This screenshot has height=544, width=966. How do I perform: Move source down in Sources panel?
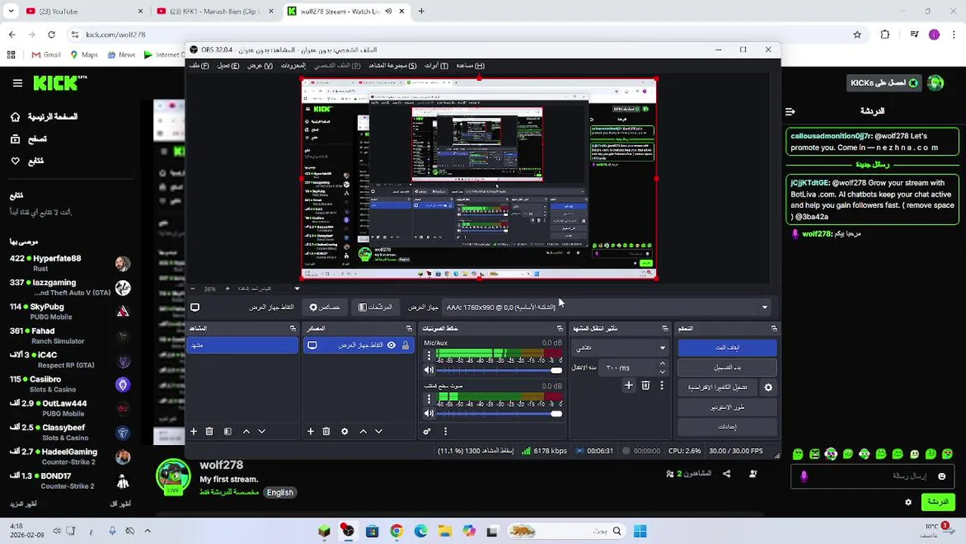(379, 431)
